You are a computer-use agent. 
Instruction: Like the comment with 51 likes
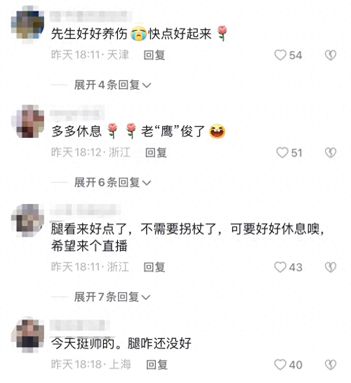click(x=282, y=153)
